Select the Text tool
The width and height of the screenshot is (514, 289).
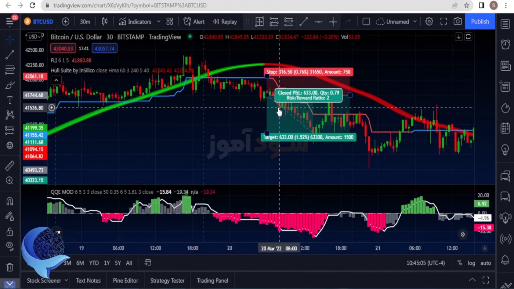10,100
